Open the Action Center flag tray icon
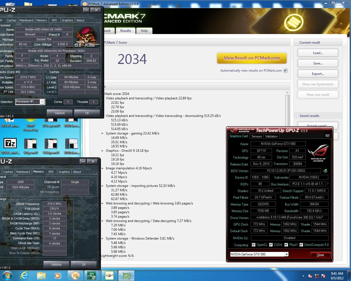351x281 pixels. click(324, 276)
